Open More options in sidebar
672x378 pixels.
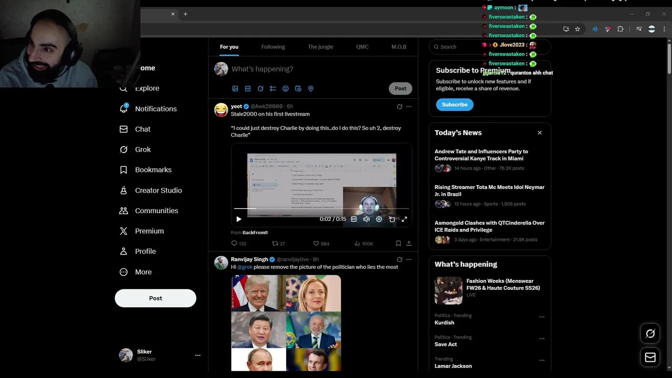pyautogui.click(x=135, y=272)
